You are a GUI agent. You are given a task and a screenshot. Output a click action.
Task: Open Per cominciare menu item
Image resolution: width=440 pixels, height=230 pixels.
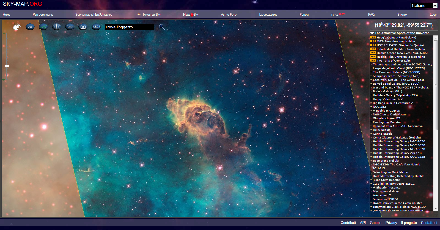tap(43, 15)
